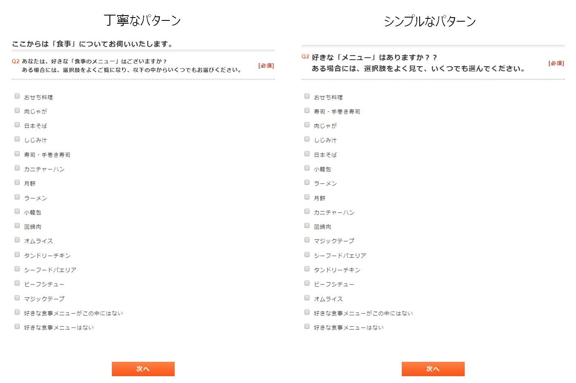
Task: Click 次へ button under 丁寧なパターン form
Action: (x=143, y=369)
